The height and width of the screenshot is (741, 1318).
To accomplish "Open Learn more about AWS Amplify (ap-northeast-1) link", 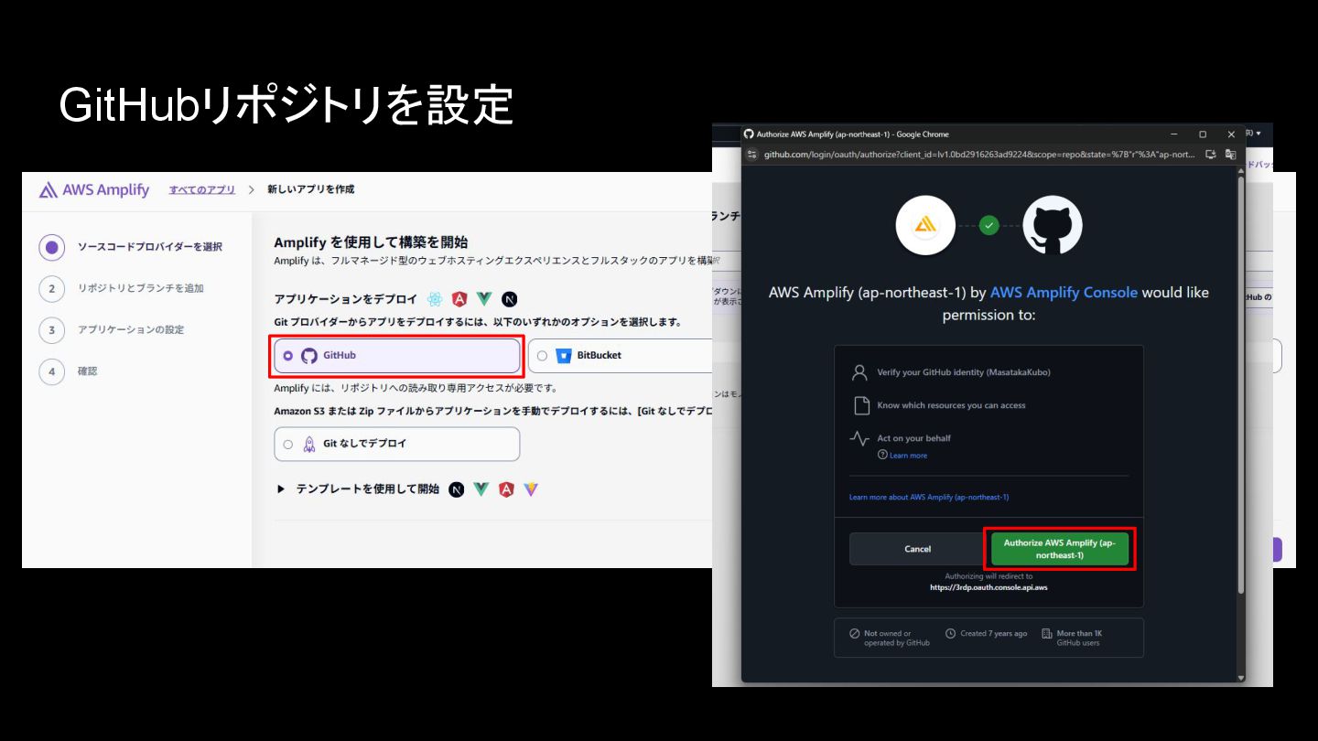I will [x=929, y=497].
